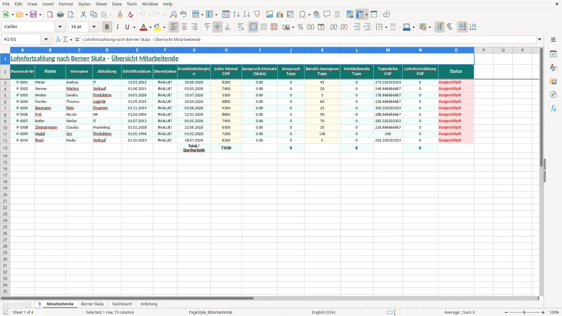
Task: Toggle Bold formatting
Action: [x=107, y=27]
